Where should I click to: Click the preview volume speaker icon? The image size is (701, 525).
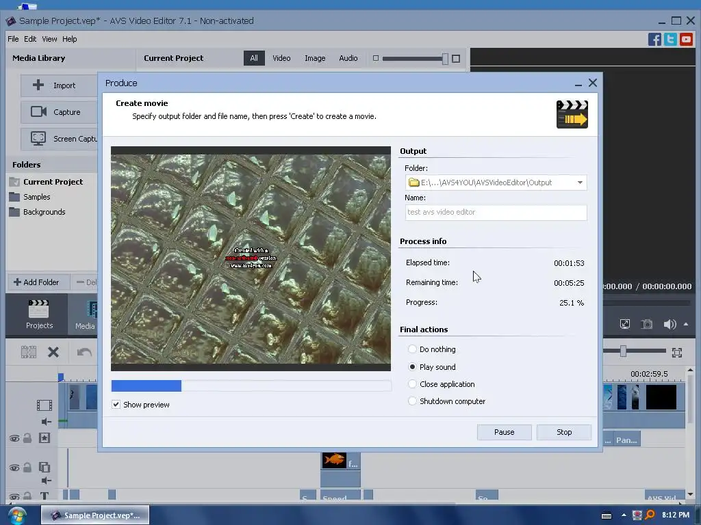(670, 324)
